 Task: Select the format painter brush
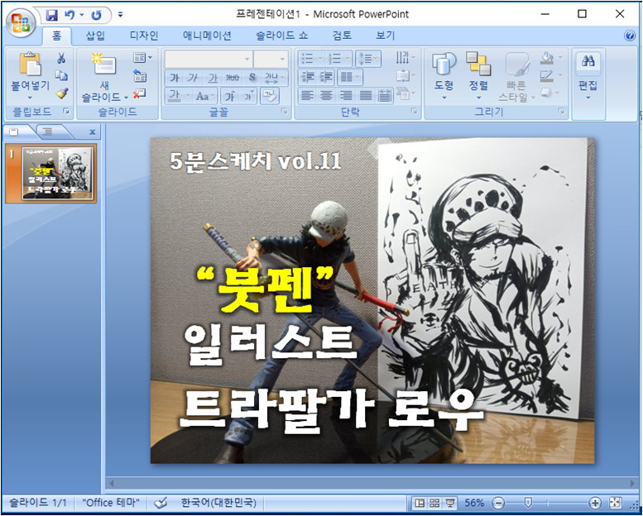tap(61, 93)
